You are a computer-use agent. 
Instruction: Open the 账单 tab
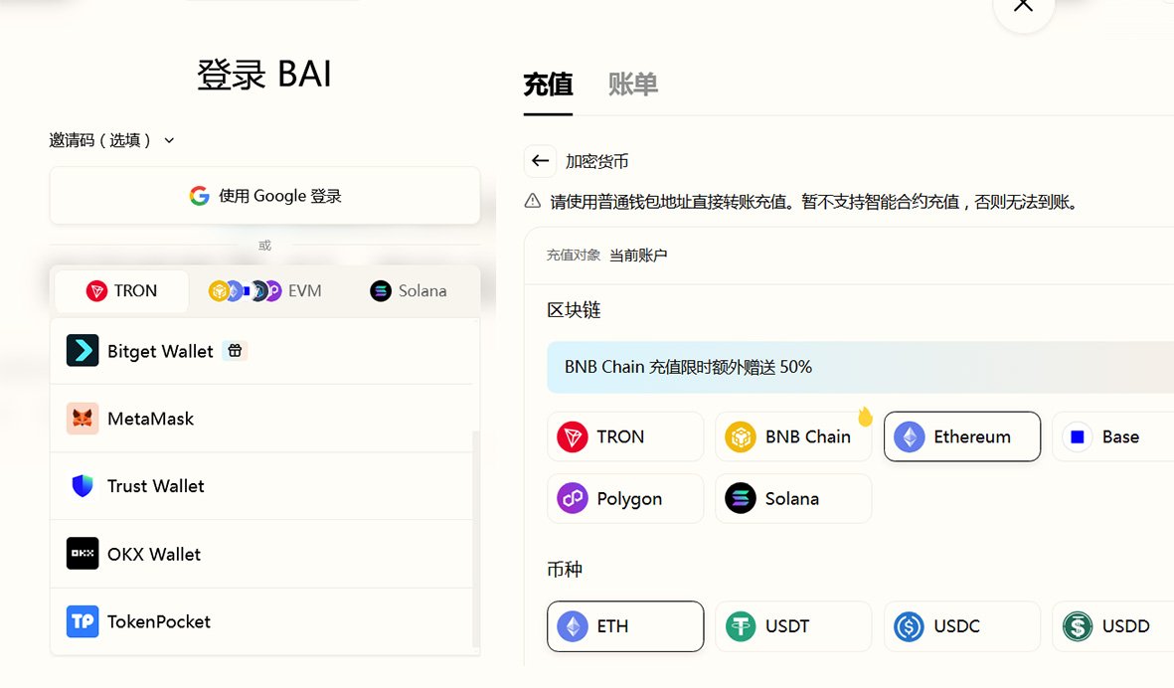coord(632,85)
